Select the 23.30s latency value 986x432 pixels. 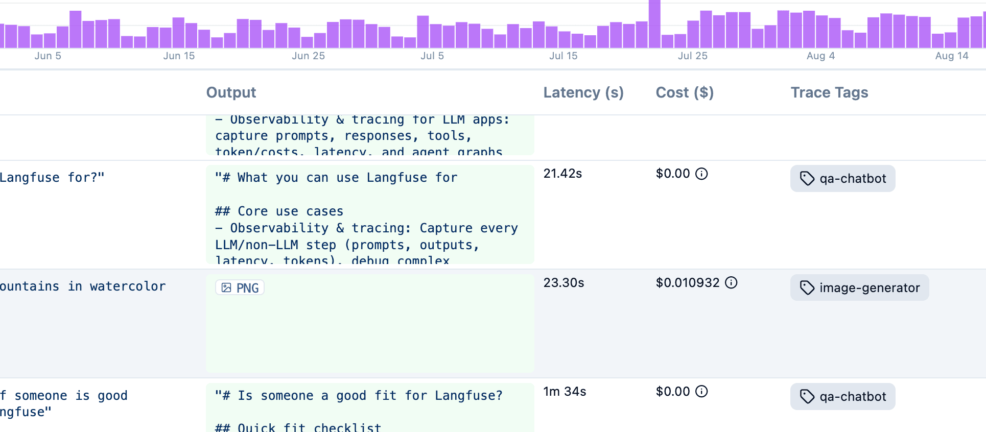[564, 282]
